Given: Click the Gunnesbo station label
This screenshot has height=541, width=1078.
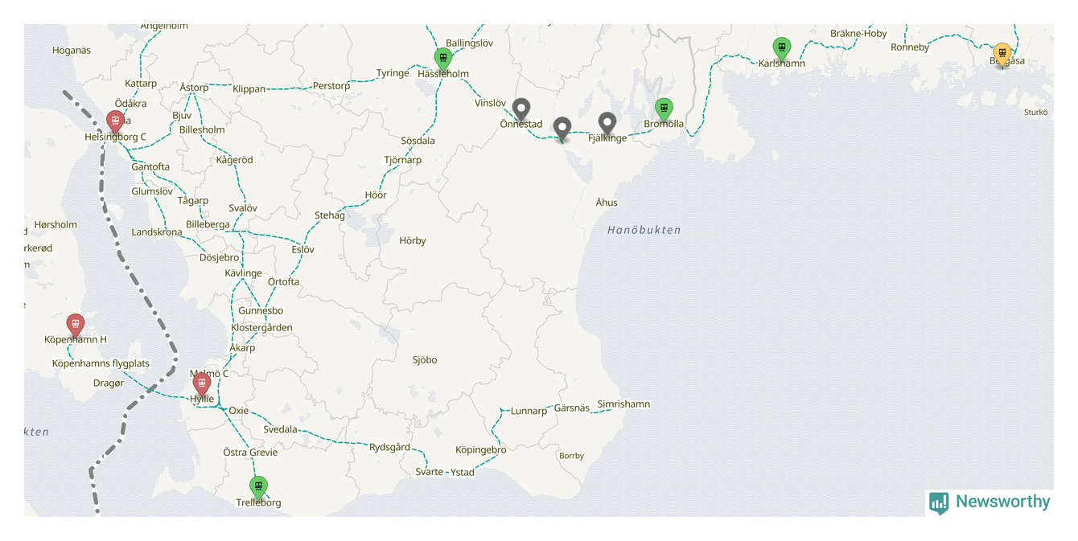Looking at the screenshot, I should coord(261,310).
